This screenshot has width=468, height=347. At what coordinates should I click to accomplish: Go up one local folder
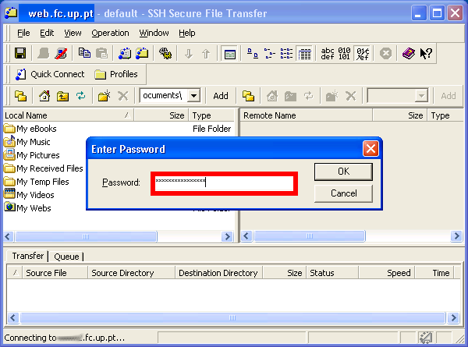[62, 96]
